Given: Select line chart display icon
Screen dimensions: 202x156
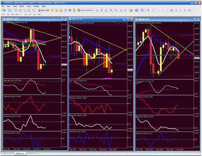Looking at the screenshot, I should [x=106, y=10].
